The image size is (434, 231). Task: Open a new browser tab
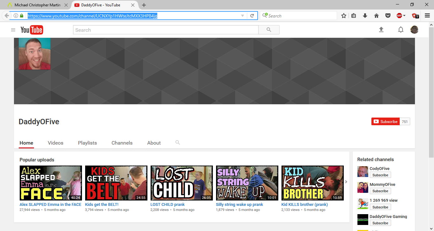pos(144,5)
